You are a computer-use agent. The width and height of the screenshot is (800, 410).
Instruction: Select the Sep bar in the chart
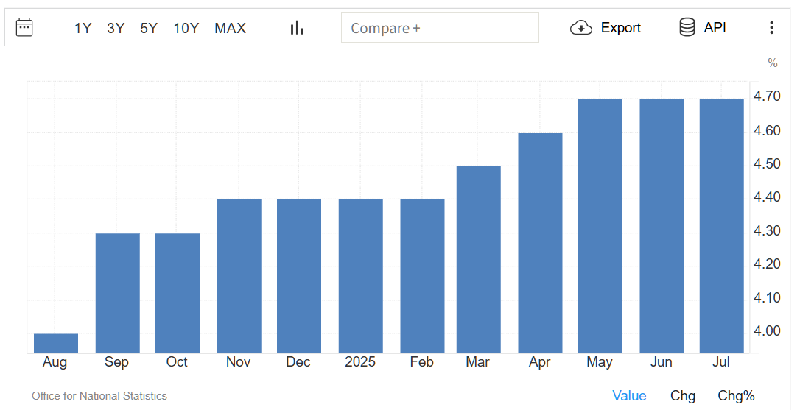[x=118, y=293]
